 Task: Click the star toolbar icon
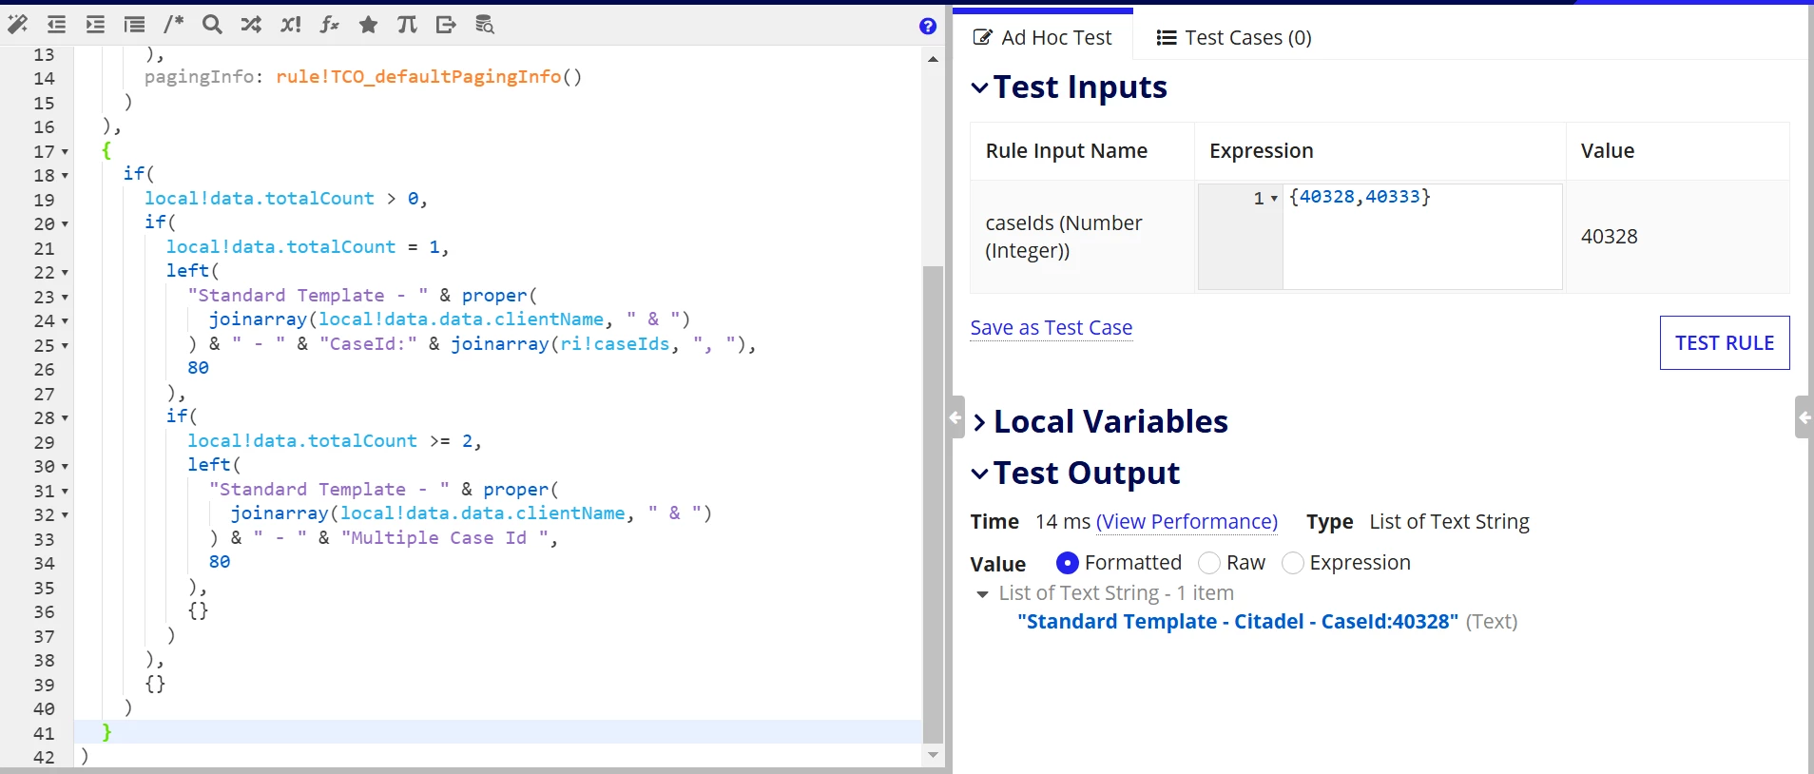(368, 25)
